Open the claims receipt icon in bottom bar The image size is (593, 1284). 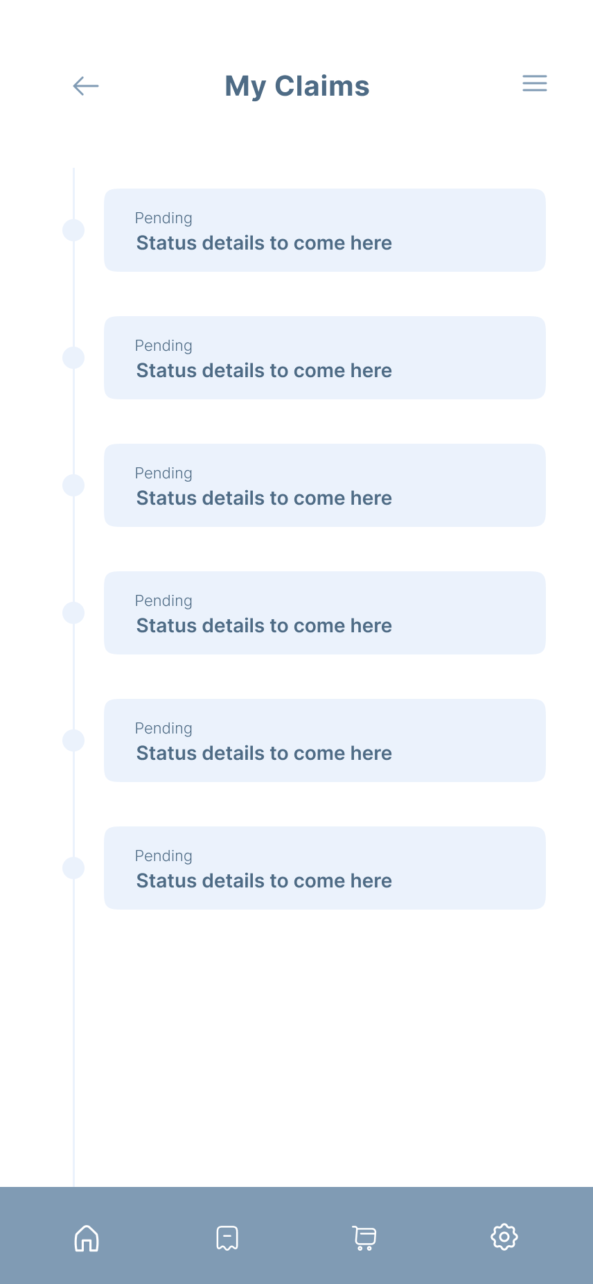click(227, 1238)
